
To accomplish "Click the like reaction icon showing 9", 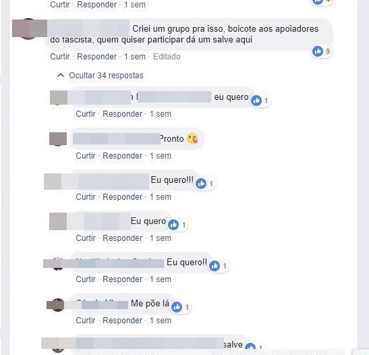I will coord(318,51).
